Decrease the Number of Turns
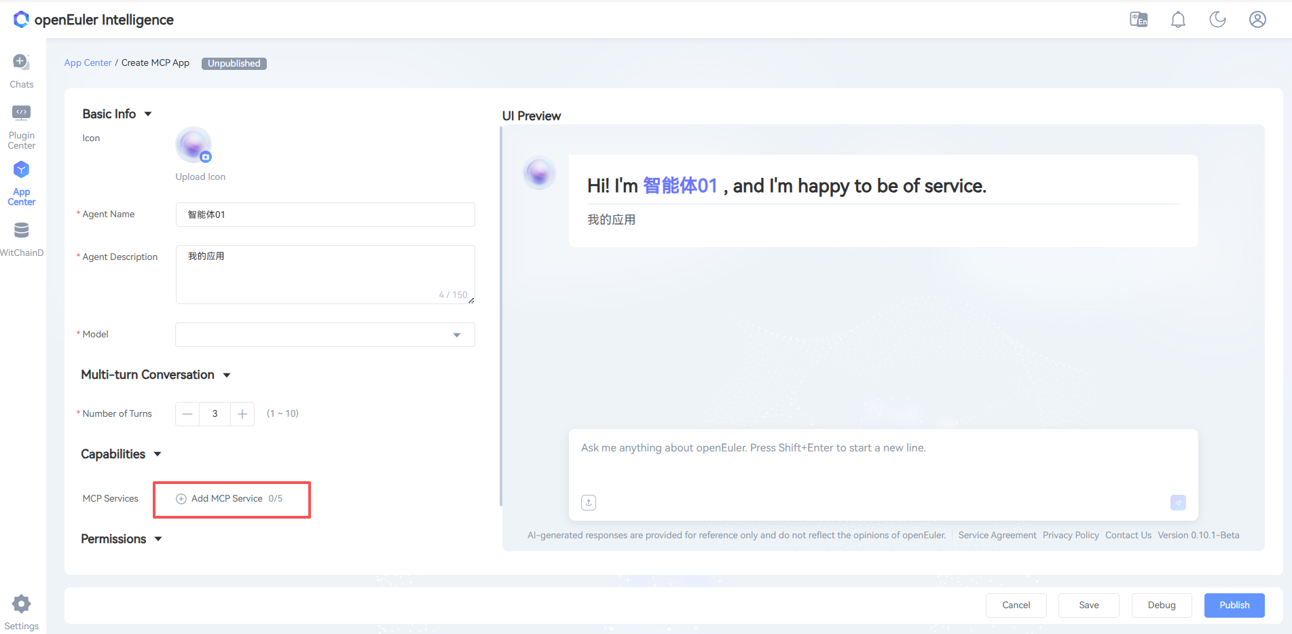Viewport: 1292px width, 634px height. point(187,414)
